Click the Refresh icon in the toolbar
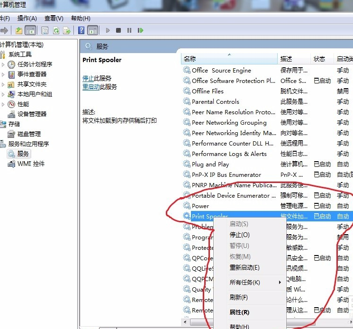Viewport: 353px width, 329px height. [56, 30]
